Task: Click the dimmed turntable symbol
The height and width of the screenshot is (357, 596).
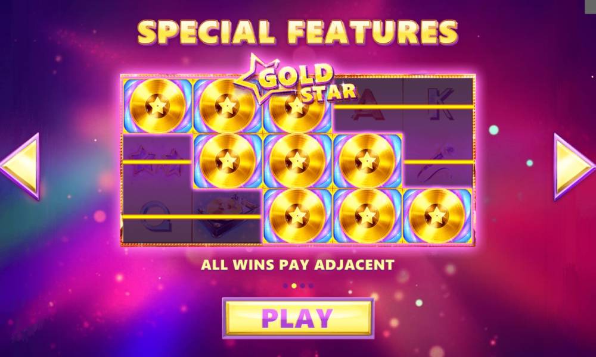Action: (227, 216)
